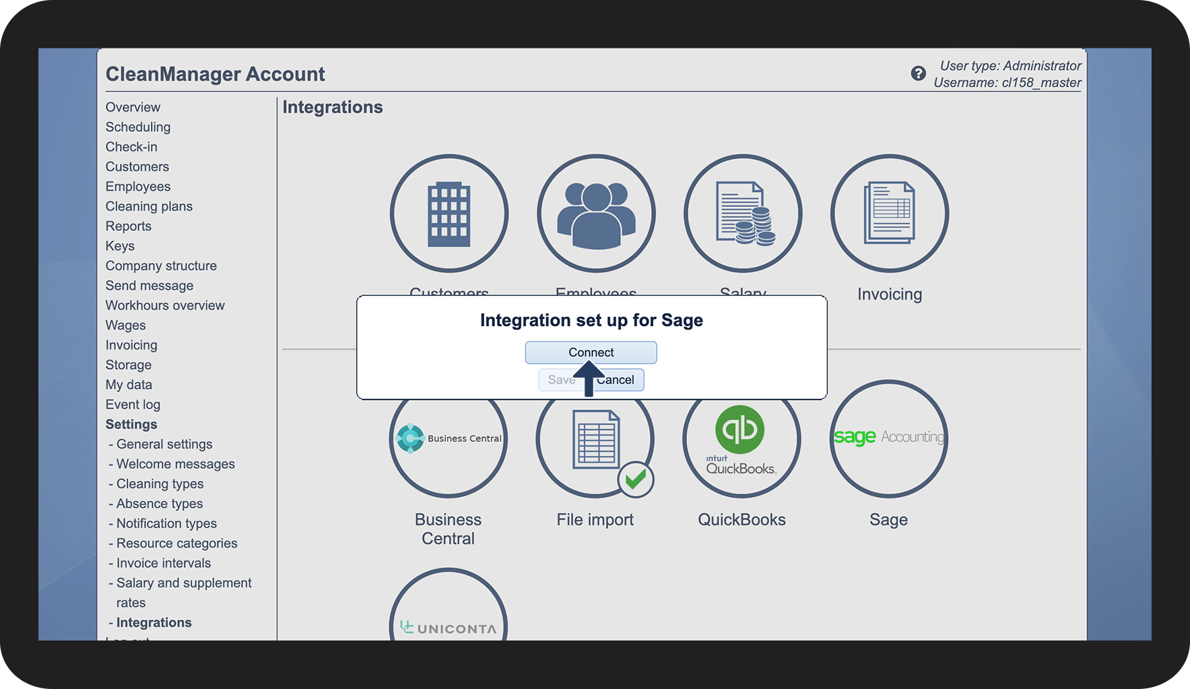
Task: Click the "CleanManager Account" header title
Action: point(216,74)
